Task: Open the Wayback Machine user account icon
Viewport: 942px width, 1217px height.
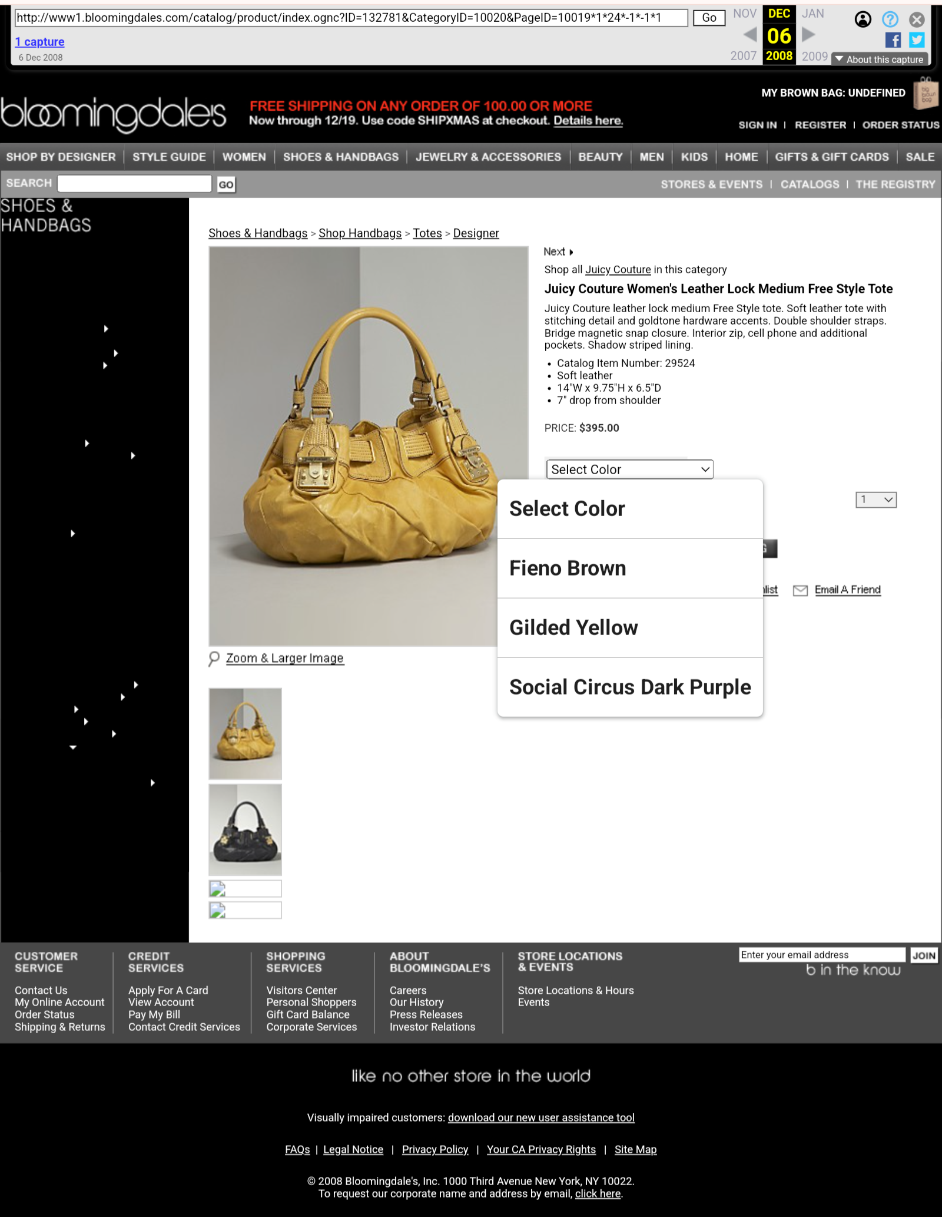Action: [863, 19]
